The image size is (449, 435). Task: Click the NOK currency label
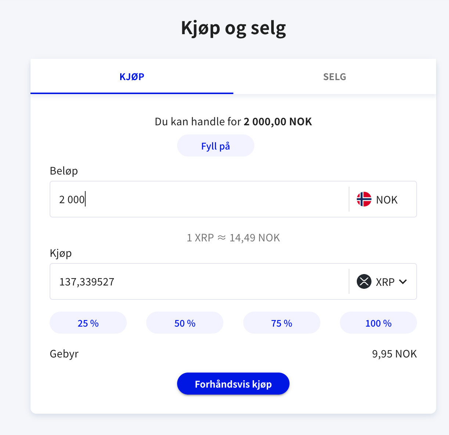point(387,199)
